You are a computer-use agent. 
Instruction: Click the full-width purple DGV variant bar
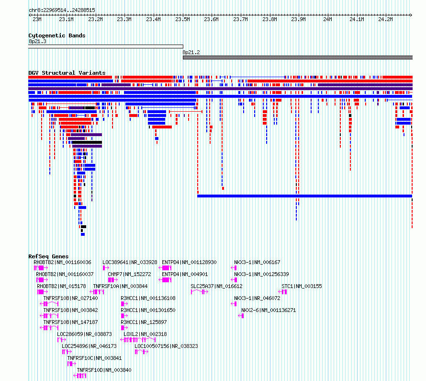(x=220, y=89)
